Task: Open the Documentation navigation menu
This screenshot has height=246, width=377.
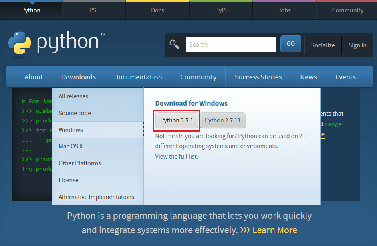Action: [x=138, y=77]
